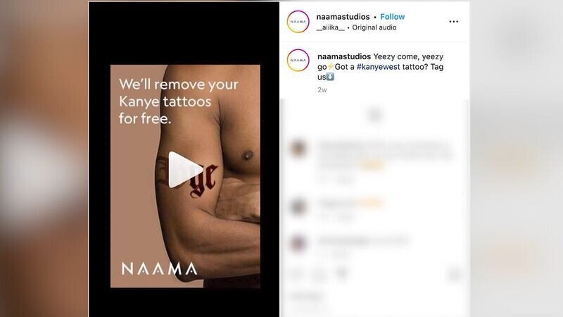This screenshot has height=317, width=563.
Task: Click the caption's naamastudios avatar
Action: pos(298,60)
